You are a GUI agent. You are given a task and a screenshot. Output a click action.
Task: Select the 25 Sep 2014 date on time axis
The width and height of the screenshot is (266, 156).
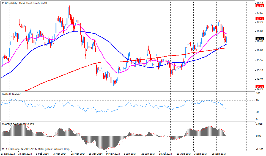click(x=219, y=154)
